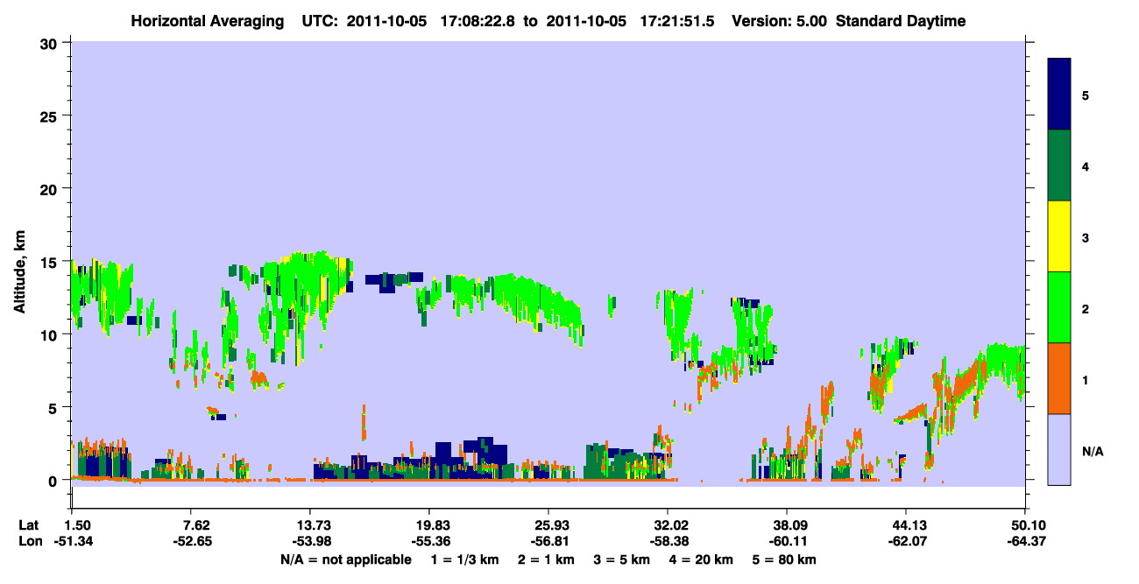Image resolution: width=1139 pixels, height=584 pixels.
Task: Click the lavender N/A color bar segment
Action: tap(1059, 449)
